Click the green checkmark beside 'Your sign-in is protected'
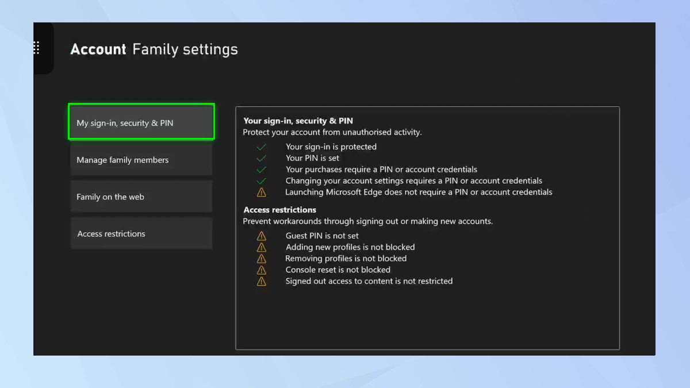690x388 pixels. click(262, 147)
